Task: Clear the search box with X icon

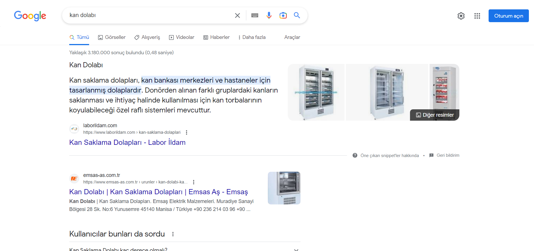Action: click(237, 15)
